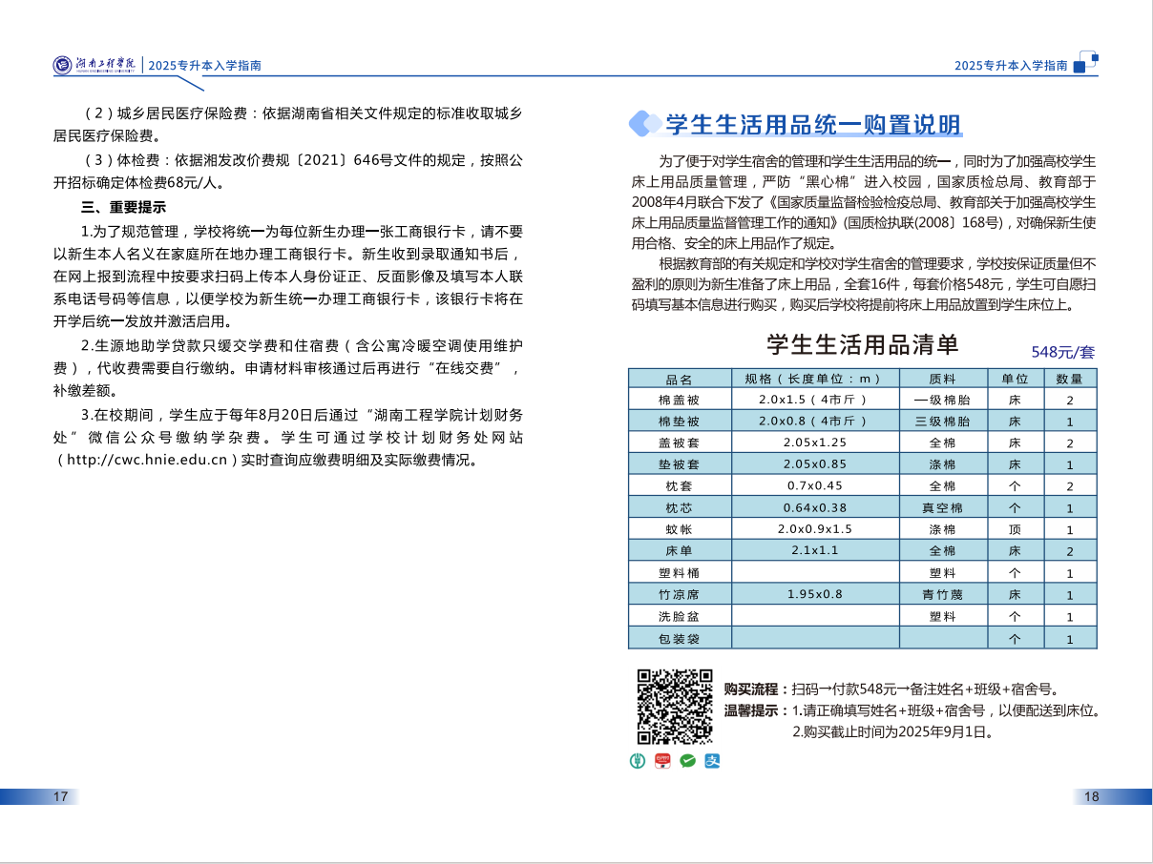Click the spec value 0.64x0.38

(x=815, y=507)
